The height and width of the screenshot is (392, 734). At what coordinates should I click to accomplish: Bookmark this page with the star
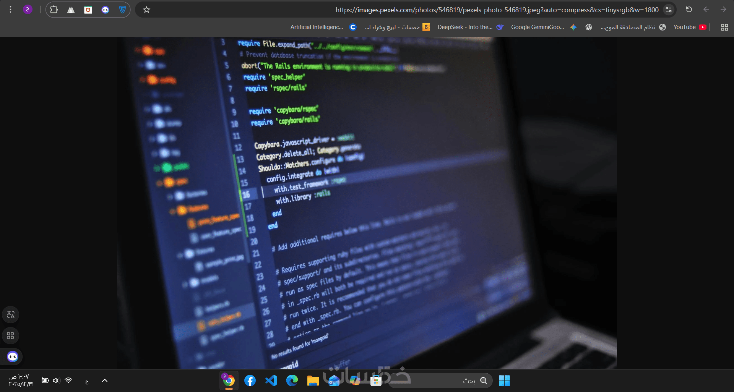[146, 10]
